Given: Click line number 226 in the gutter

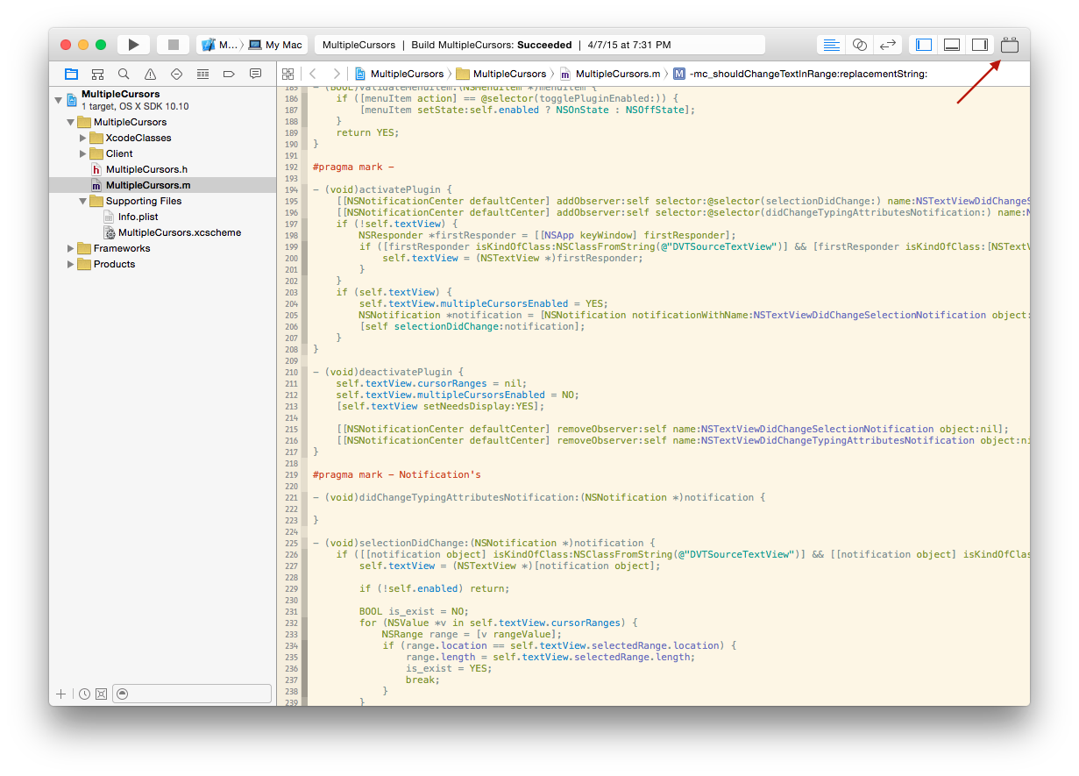Looking at the screenshot, I should point(292,554).
